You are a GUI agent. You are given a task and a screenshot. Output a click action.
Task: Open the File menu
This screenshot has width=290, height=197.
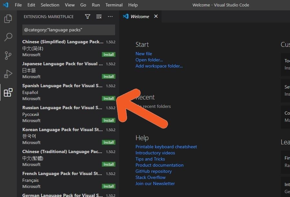pyautogui.click(x=18, y=5)
